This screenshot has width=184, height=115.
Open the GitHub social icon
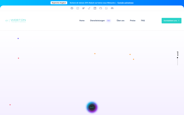[x=101, y=8]
